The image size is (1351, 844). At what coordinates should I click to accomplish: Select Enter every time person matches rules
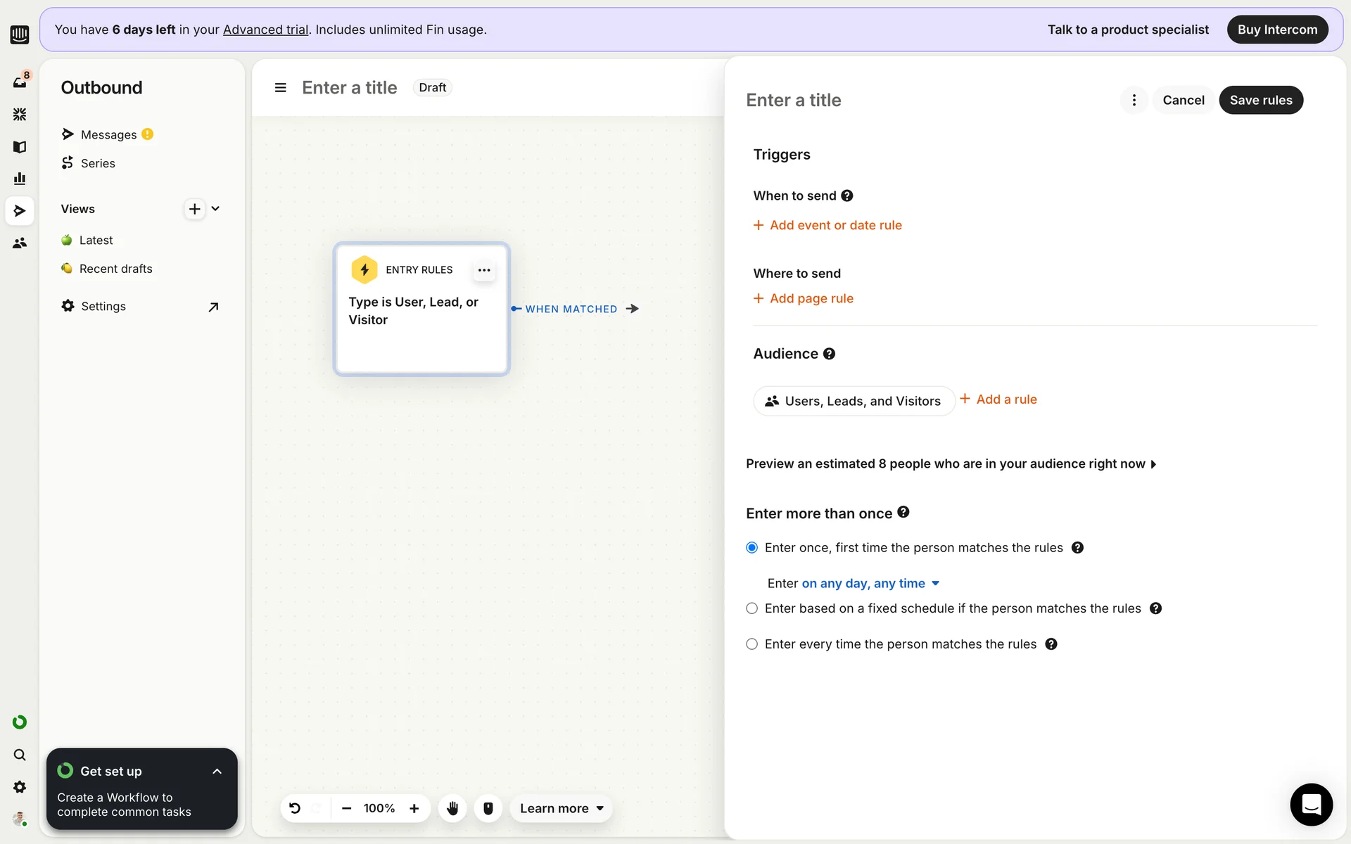point(752,644)
